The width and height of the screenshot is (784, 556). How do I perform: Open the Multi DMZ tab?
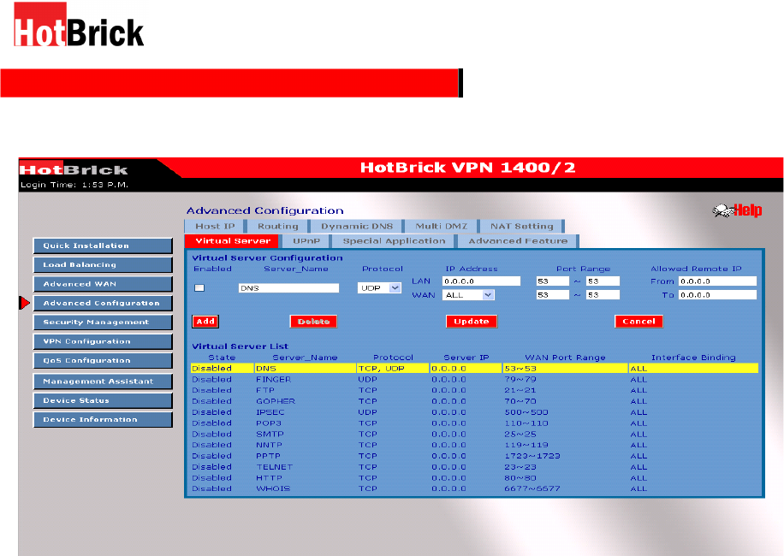[441, 227]
